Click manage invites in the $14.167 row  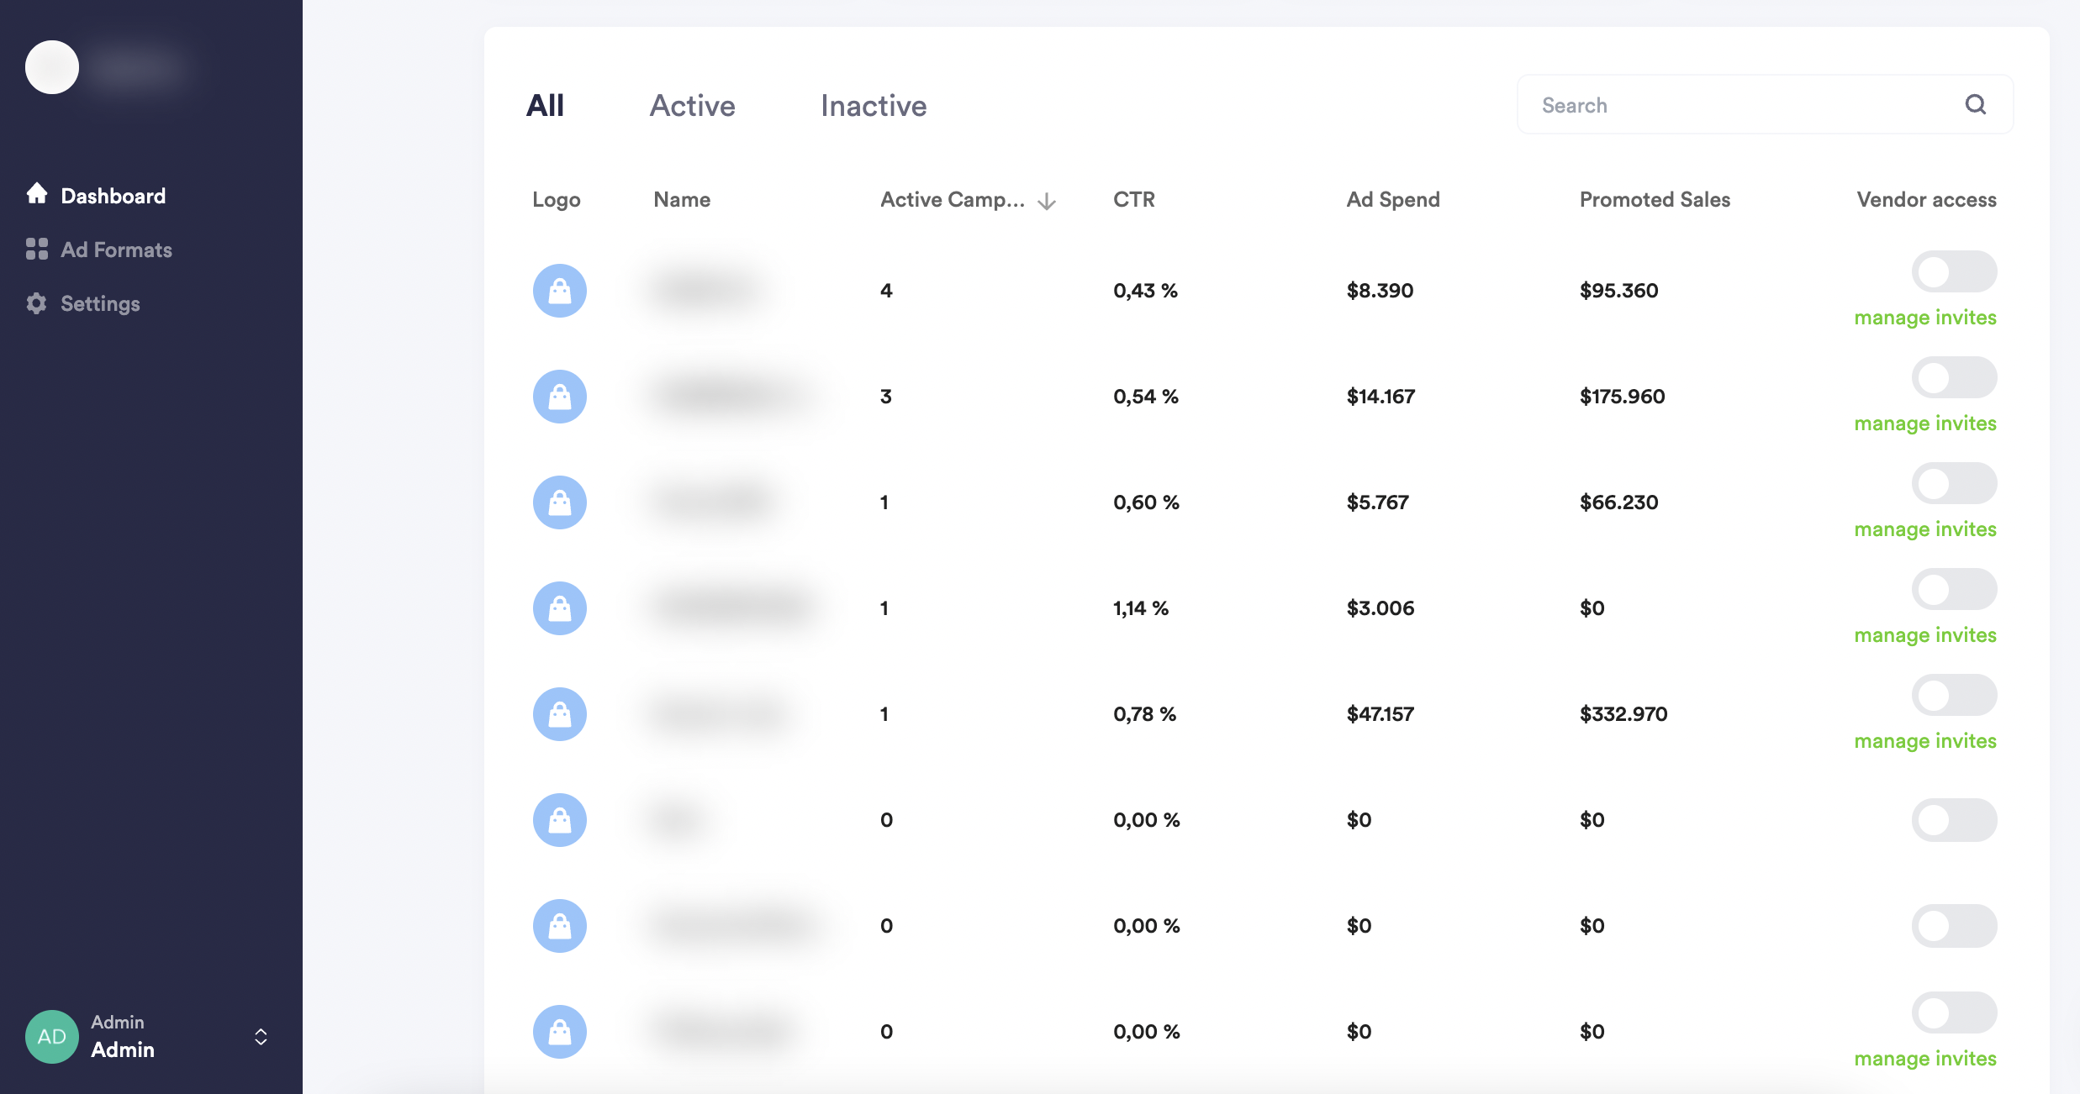(1925, 423)
